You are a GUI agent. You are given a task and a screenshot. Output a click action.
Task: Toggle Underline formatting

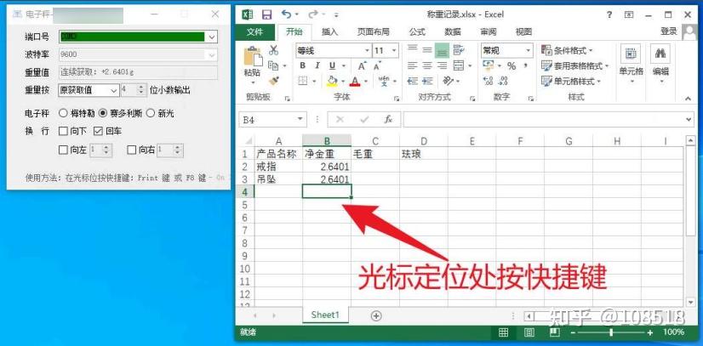point(332,65)
